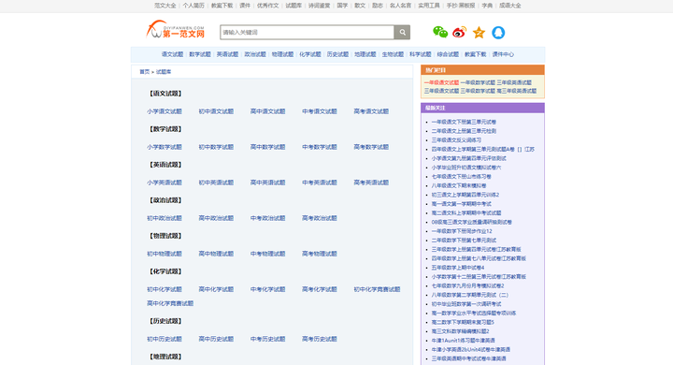Go to 首页 via the breadcrumb
This screenshot has width=673, height=365.
(x=145, y=72)
